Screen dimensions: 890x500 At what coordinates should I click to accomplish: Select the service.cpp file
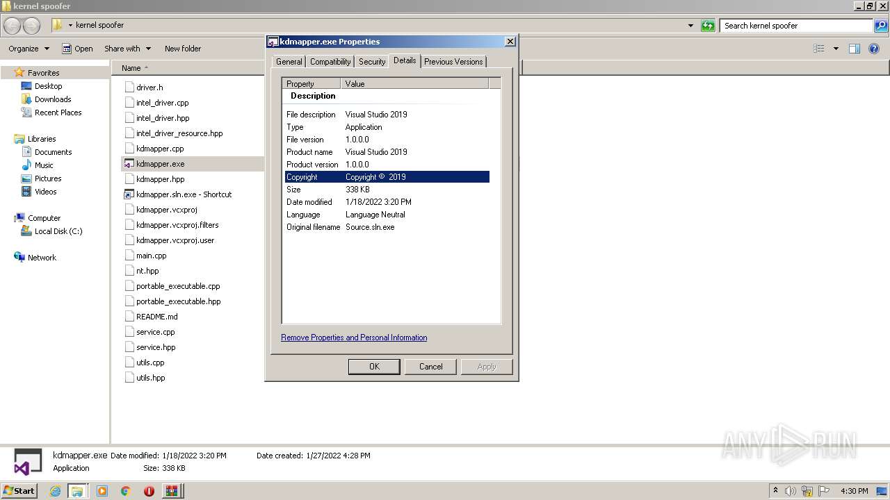pyautogui.click(x=156, y=332)
